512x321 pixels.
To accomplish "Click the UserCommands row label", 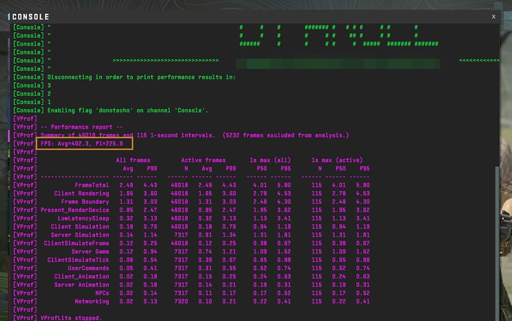I will point(89,268).
